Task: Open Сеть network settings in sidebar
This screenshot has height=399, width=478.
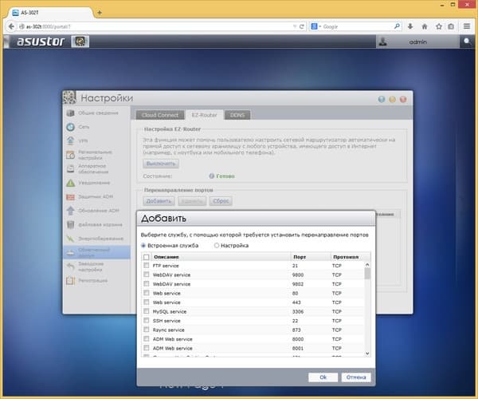Action: pos(96,127)
